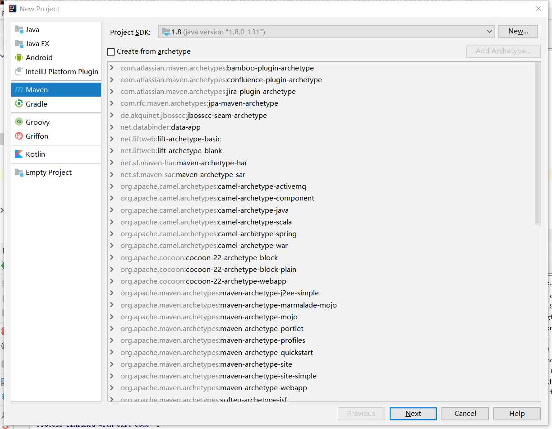The image size is (552, 429).
Task: Expand maven-archetype-webapp entry
Action: click(x=112, y=387)
